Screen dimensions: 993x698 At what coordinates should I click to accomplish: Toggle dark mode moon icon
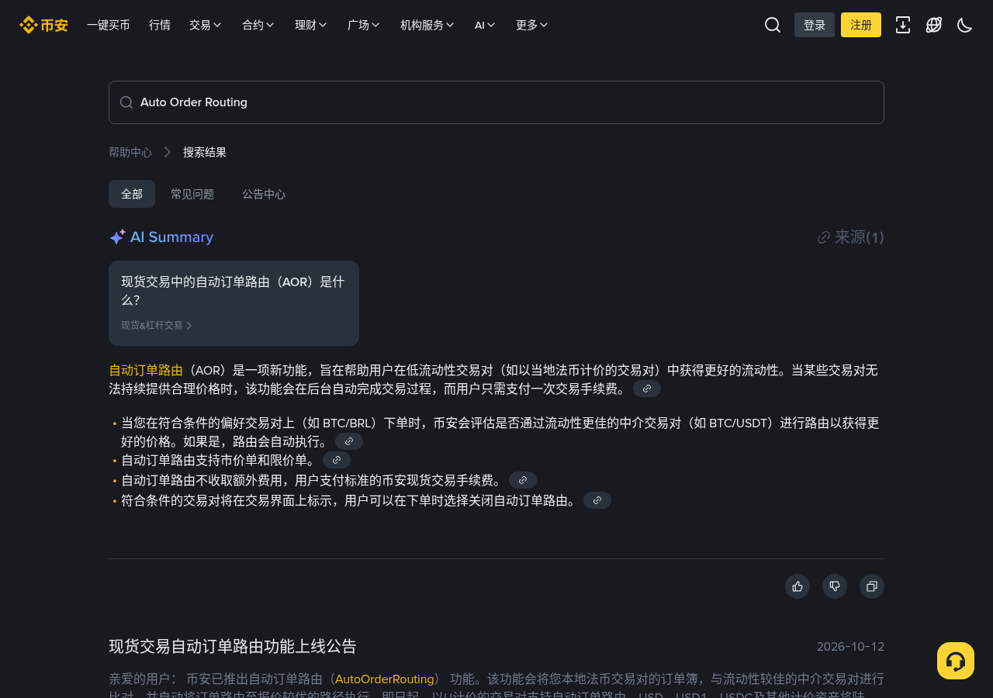(x=965, y=25)
